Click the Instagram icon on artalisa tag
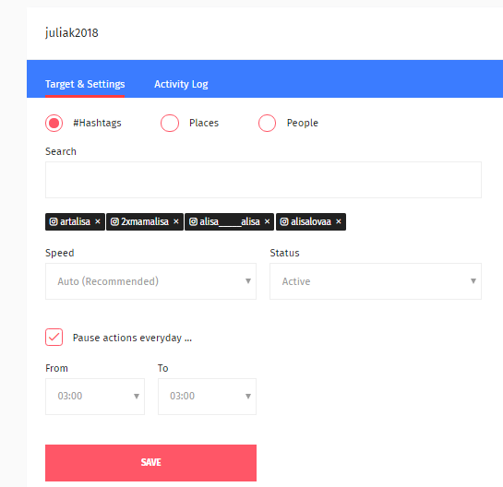Image resolution: width=503 pixels, height=487 pixels. pos(54,221)
